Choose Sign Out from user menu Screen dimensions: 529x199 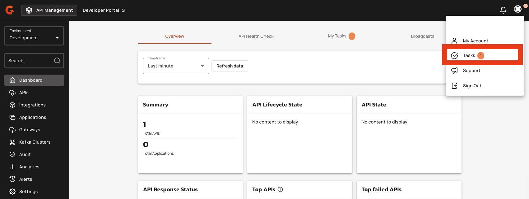tap(472, 86)
